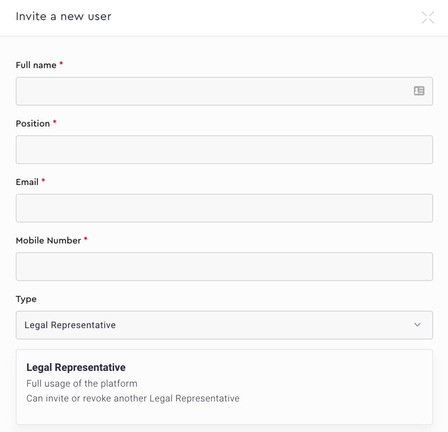This screenshot has width=448, height=432.
Task: Click the Mobile Number field label
Action: 48,240
